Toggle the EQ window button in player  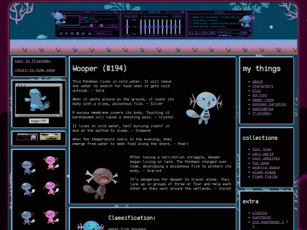pos(110,26)
